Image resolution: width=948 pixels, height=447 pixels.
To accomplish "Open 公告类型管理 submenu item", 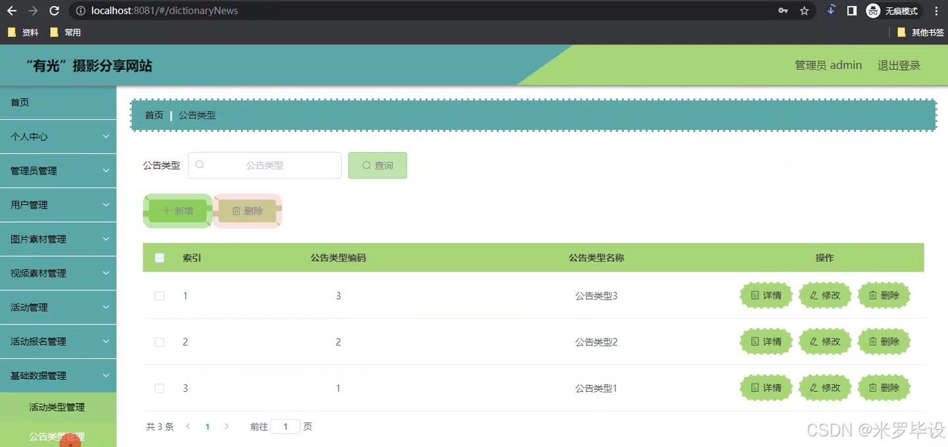I will [x=58, y=436].
